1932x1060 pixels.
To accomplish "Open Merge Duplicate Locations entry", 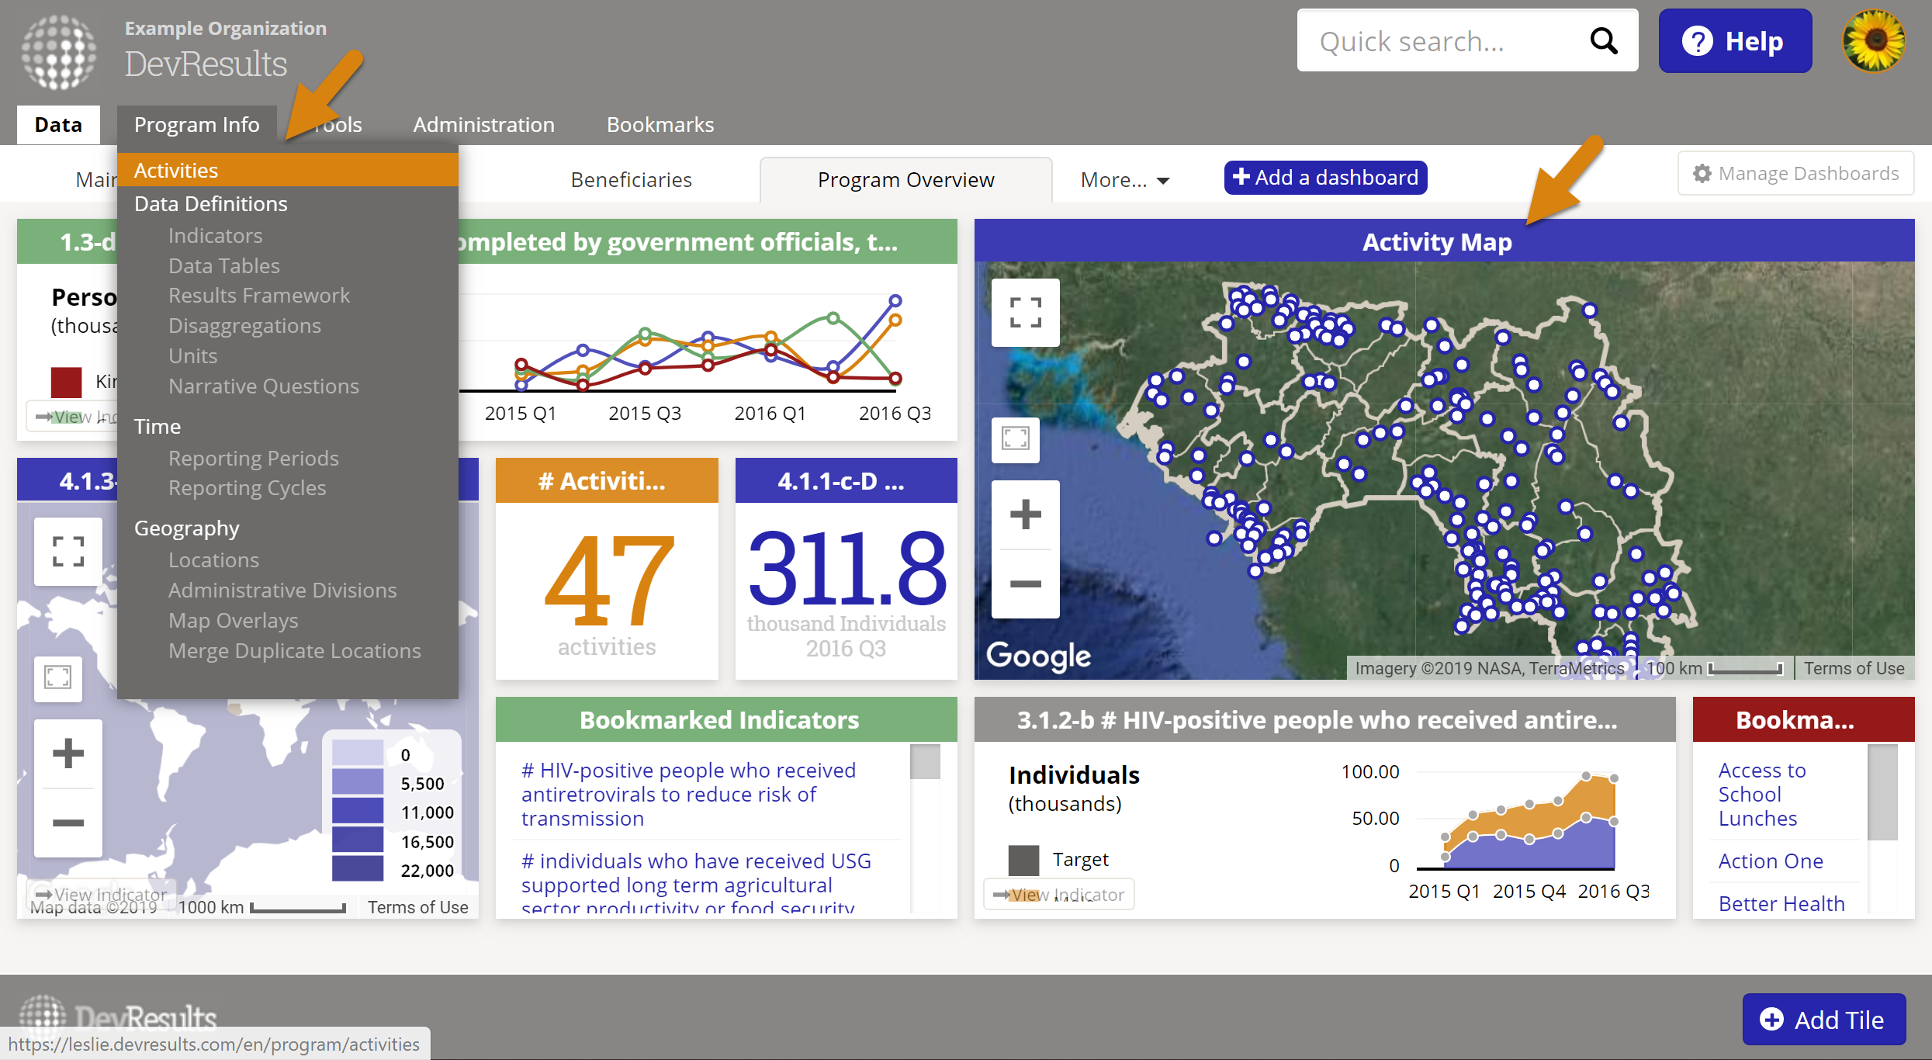I will coord(294,650).
